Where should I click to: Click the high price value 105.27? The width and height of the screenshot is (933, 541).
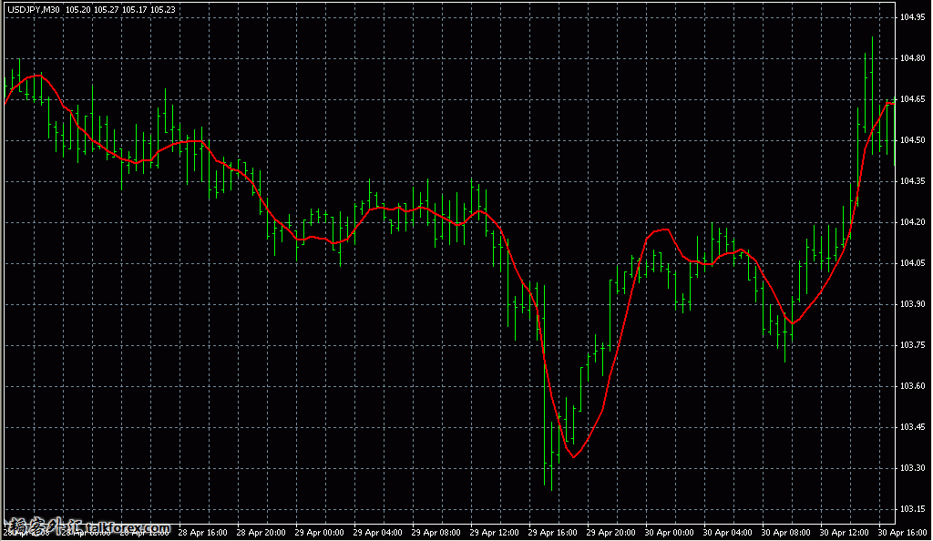point(106,9)
